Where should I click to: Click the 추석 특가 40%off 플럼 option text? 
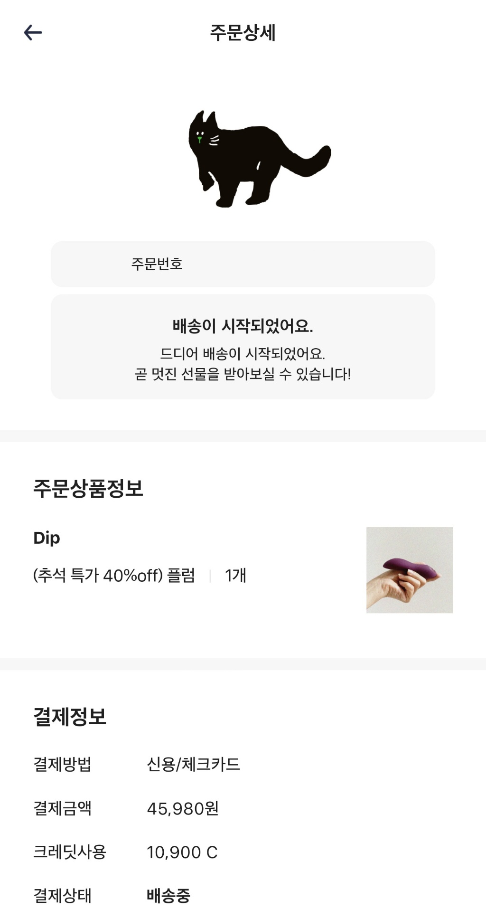114,576
